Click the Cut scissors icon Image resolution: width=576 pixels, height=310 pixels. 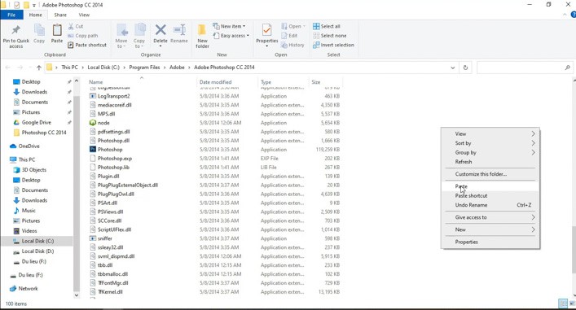(x=71, y=26)
